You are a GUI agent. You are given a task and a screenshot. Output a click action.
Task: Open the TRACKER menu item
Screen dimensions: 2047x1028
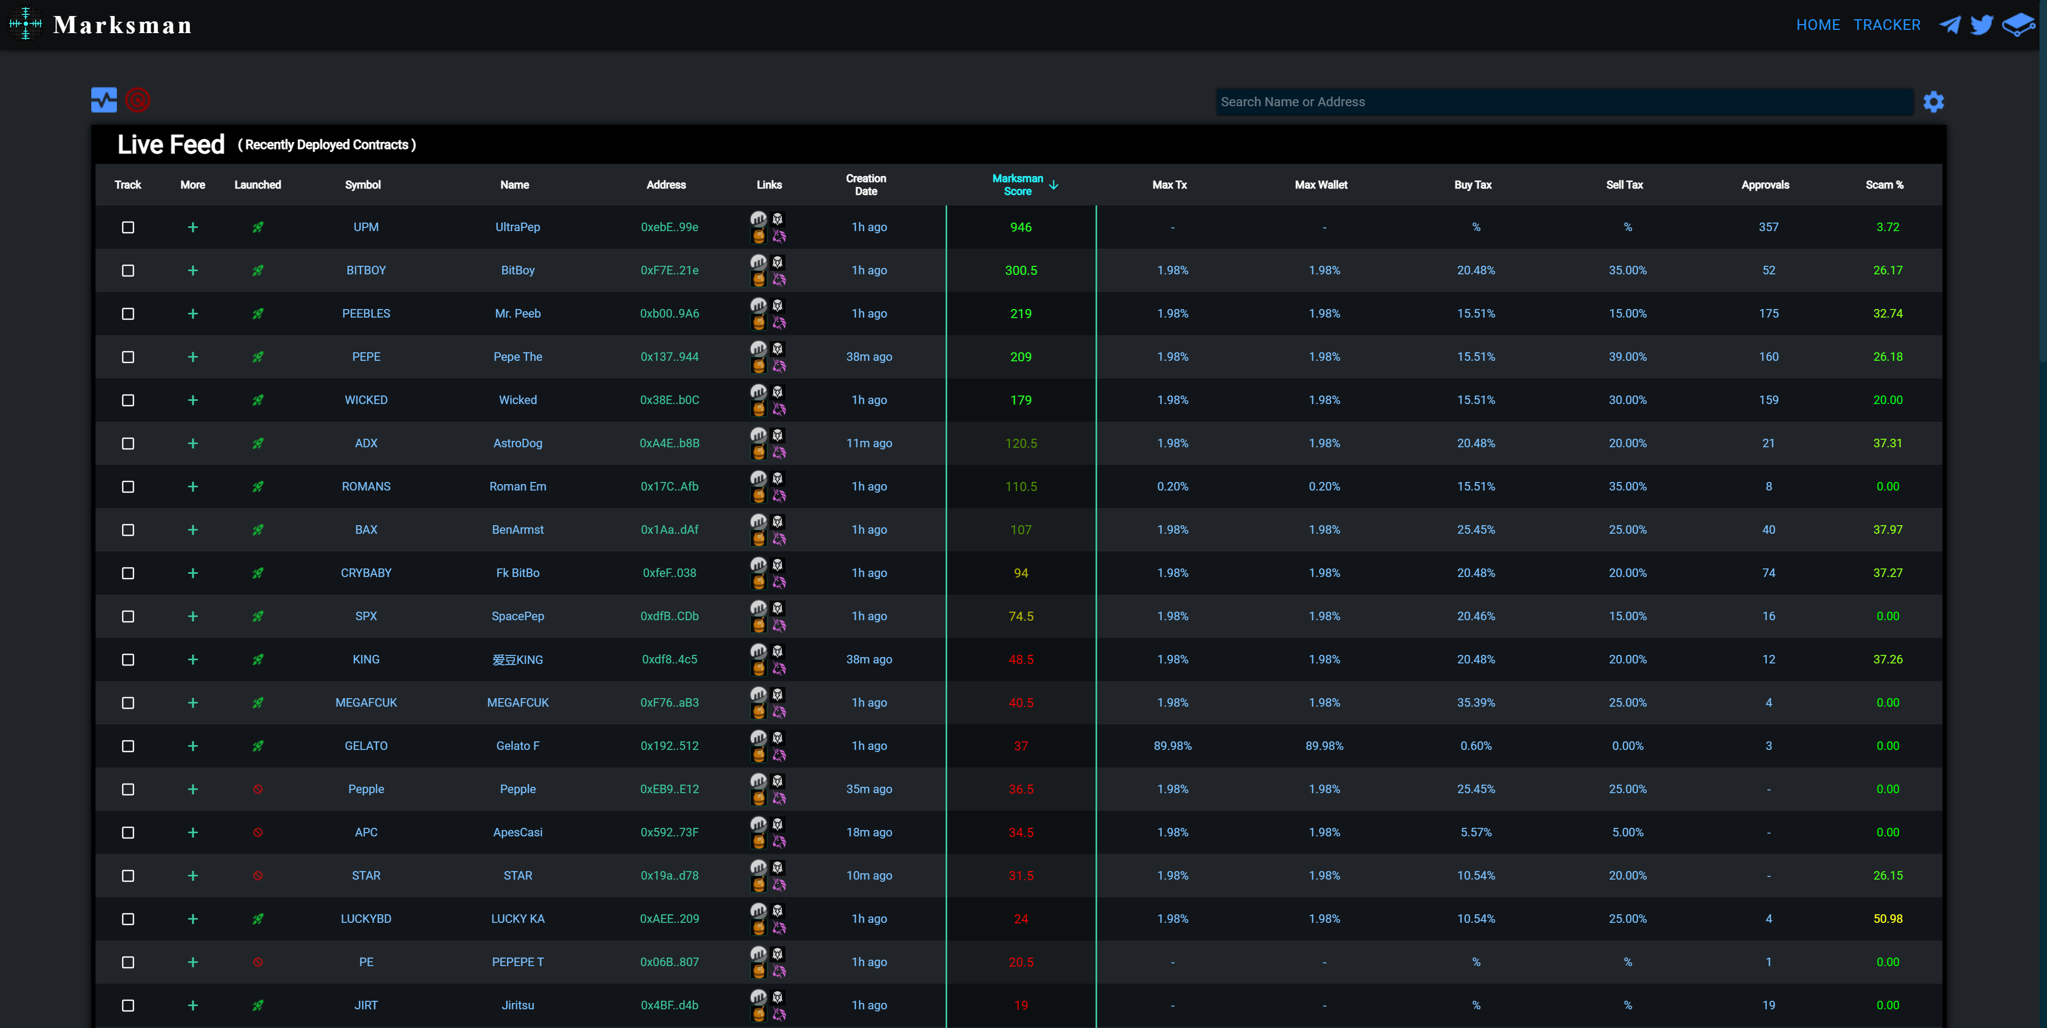[1886, 25]
